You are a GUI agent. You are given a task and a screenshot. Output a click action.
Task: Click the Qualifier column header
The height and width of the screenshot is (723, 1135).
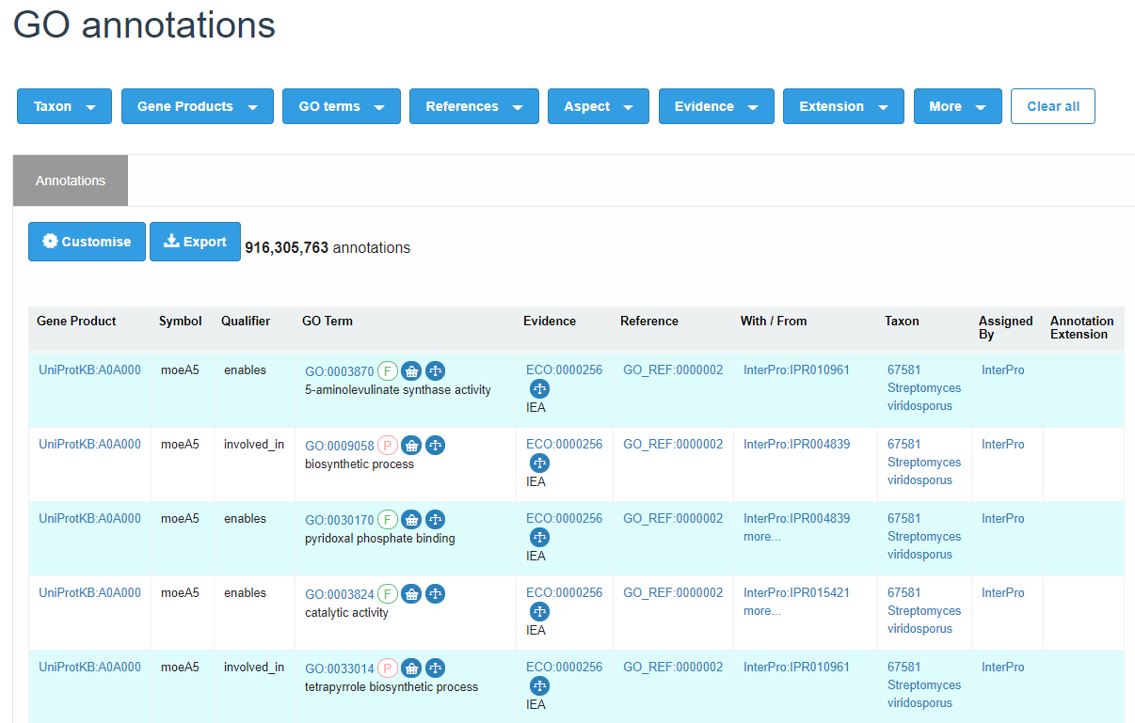(246, 321)
